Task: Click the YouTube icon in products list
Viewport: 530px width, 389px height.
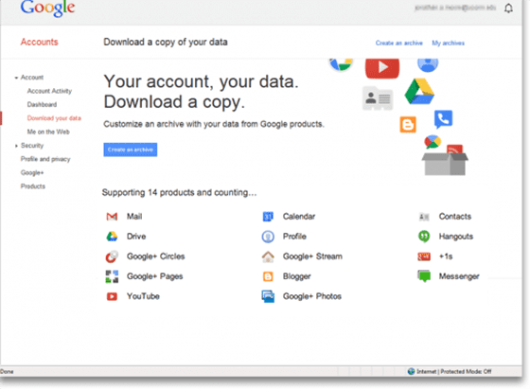Action: coord(112,296)
